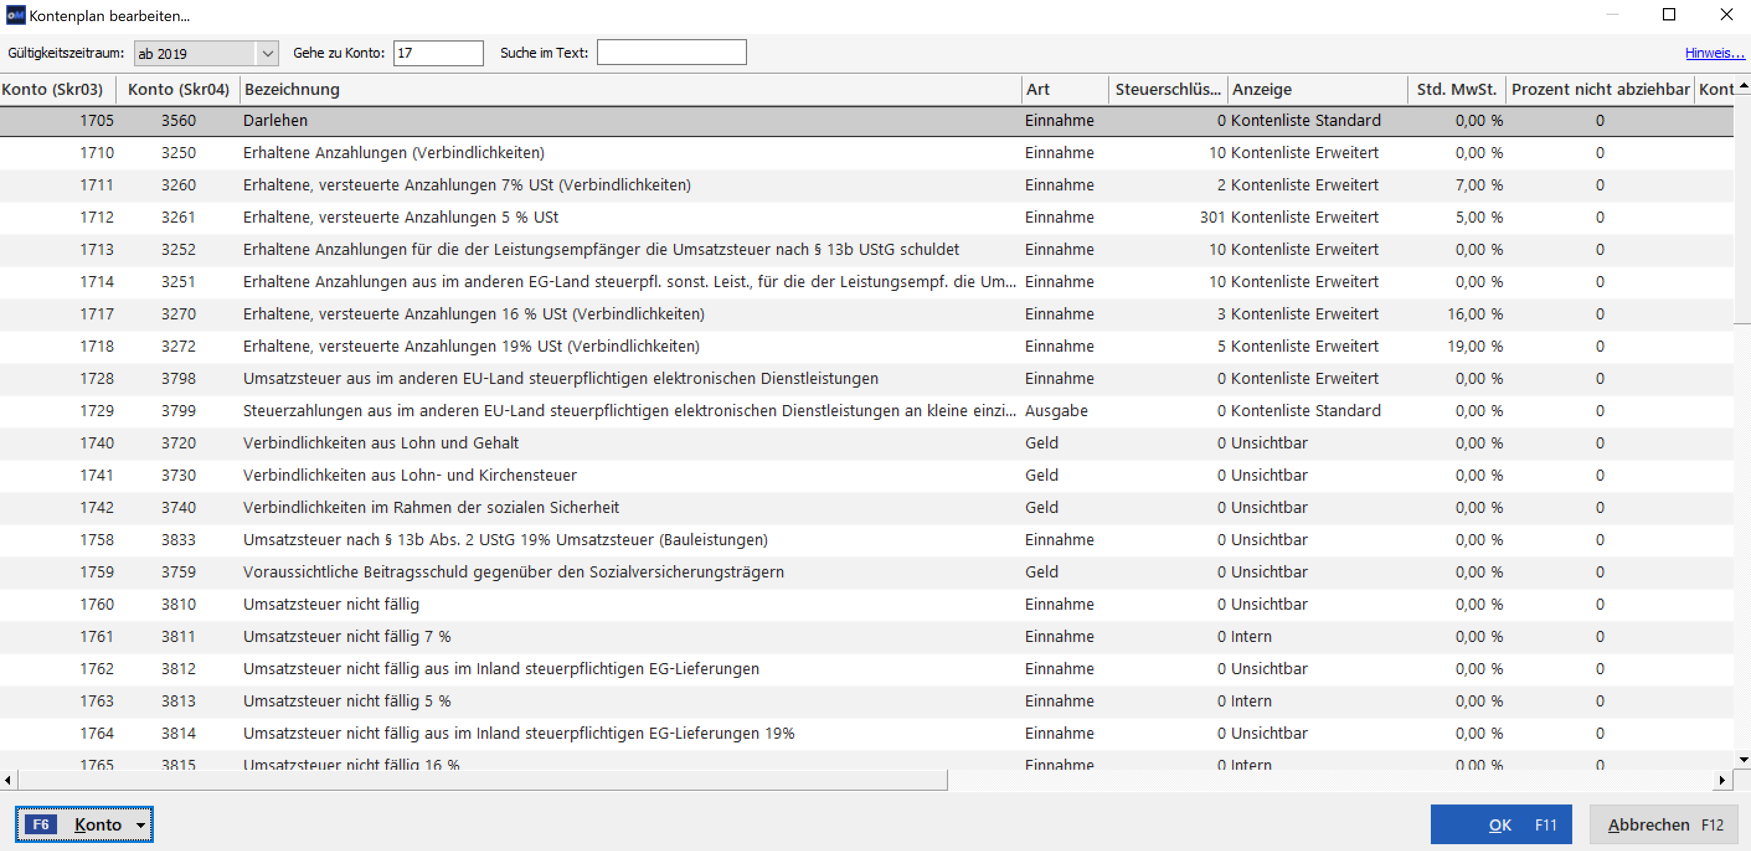Select the 16 % USt Anzahlungen row
1751x851 pixels.
pyautogui.click(x=866, y=314)
